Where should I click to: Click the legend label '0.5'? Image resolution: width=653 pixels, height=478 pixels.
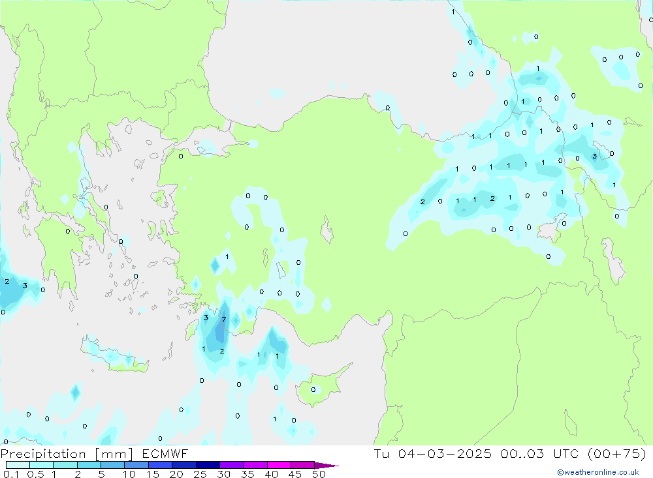35,474
